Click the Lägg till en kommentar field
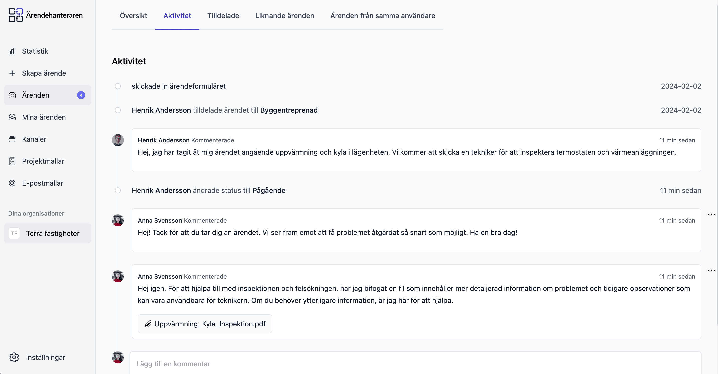718x374 pixels. coord(415,364)
